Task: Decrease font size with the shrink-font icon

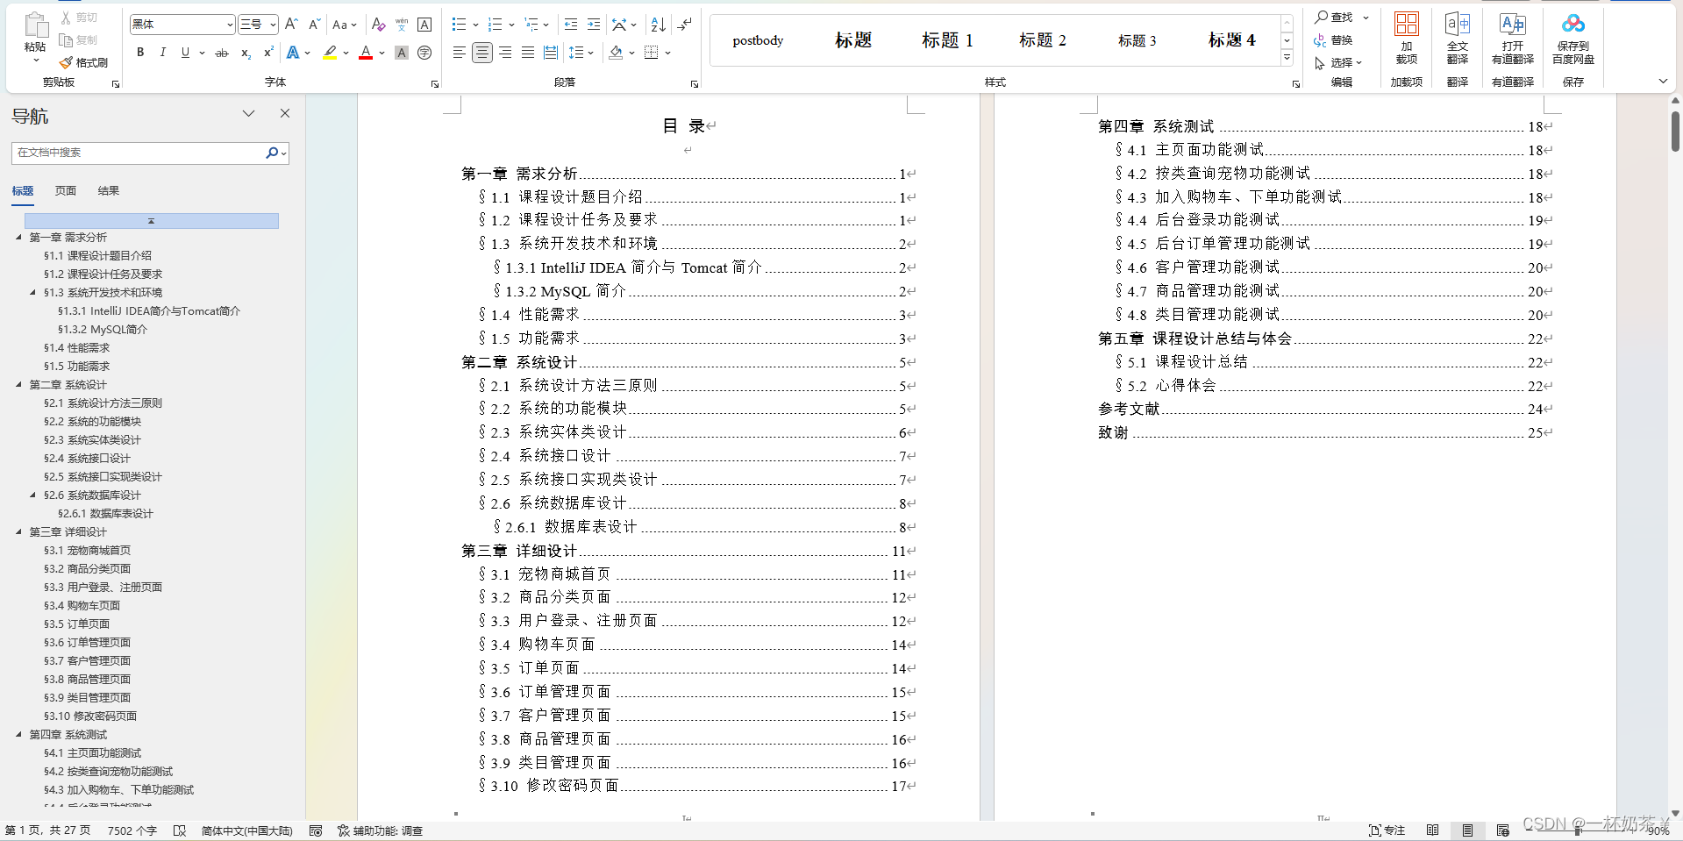Action: (314, 25)
